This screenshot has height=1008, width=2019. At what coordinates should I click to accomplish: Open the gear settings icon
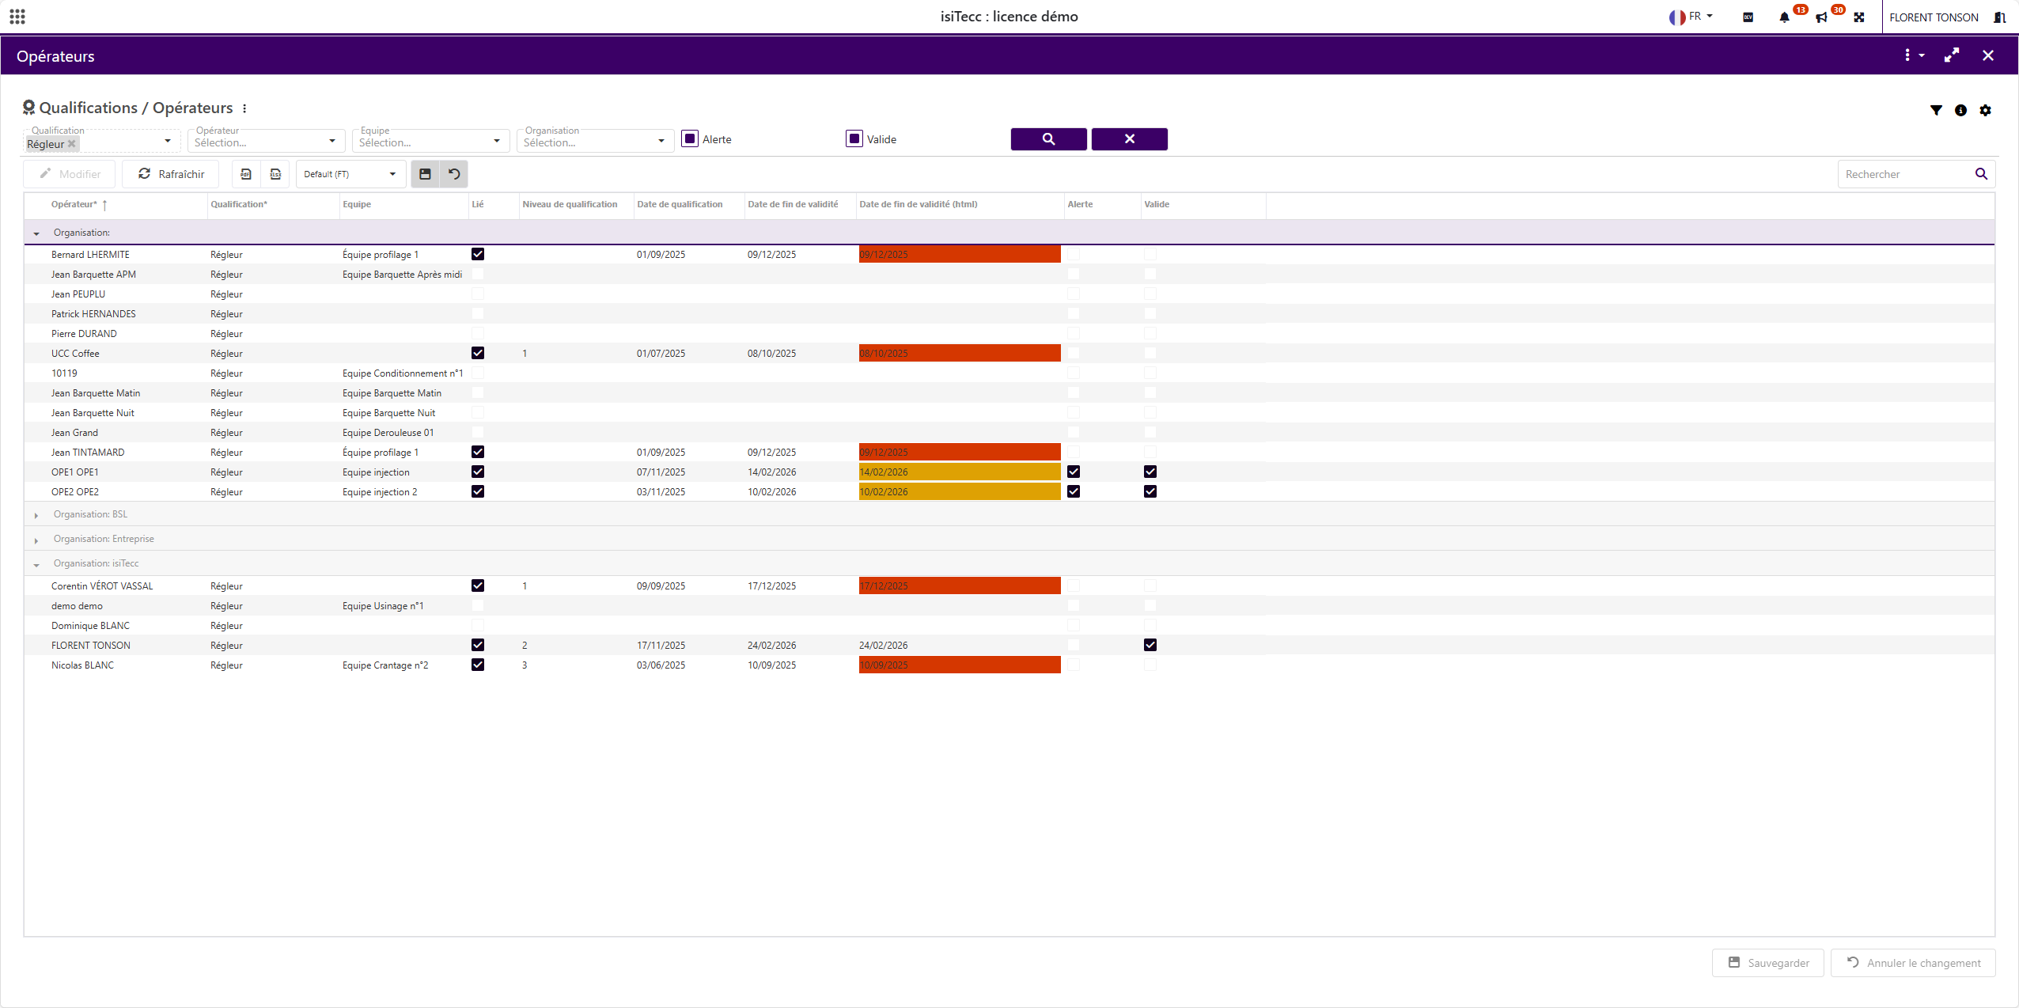point(1985,110)
